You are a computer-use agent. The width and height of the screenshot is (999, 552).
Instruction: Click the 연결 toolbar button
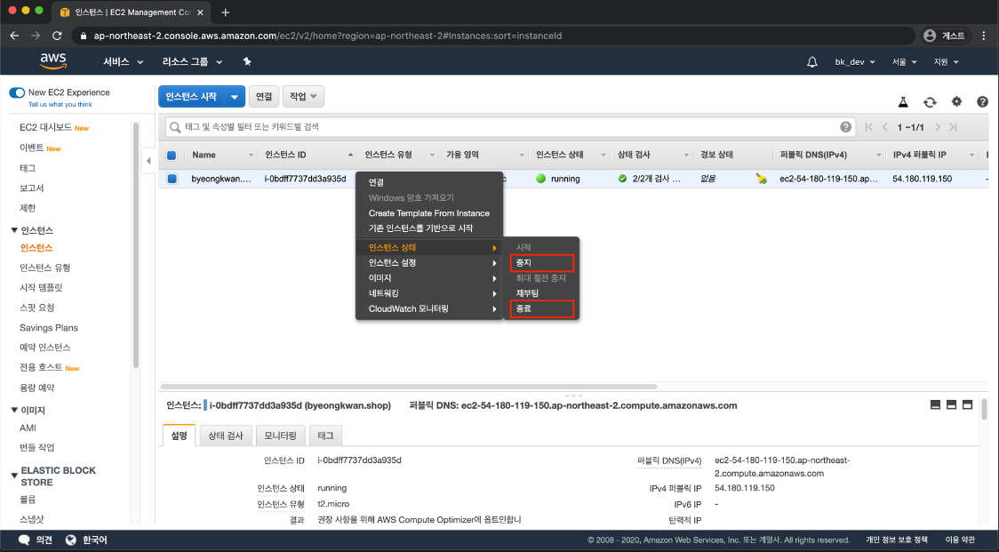pos(264,96)
